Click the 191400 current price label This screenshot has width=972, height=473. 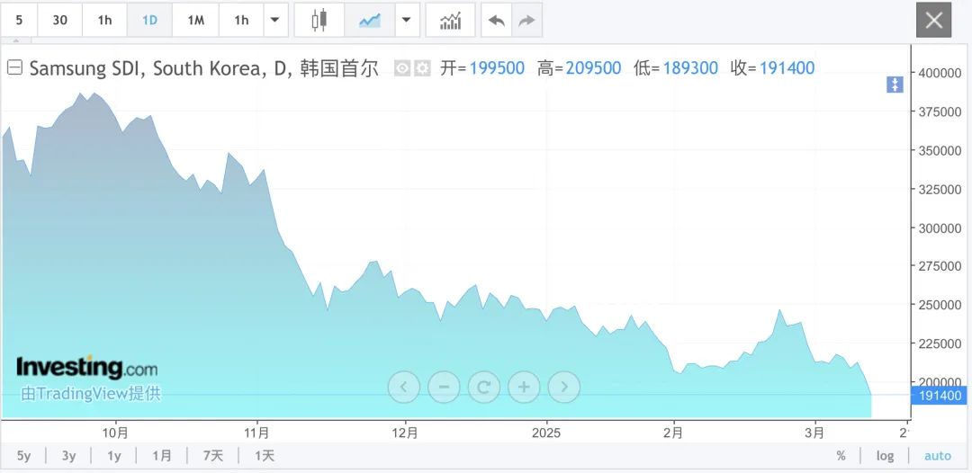(x=939, y=396)
